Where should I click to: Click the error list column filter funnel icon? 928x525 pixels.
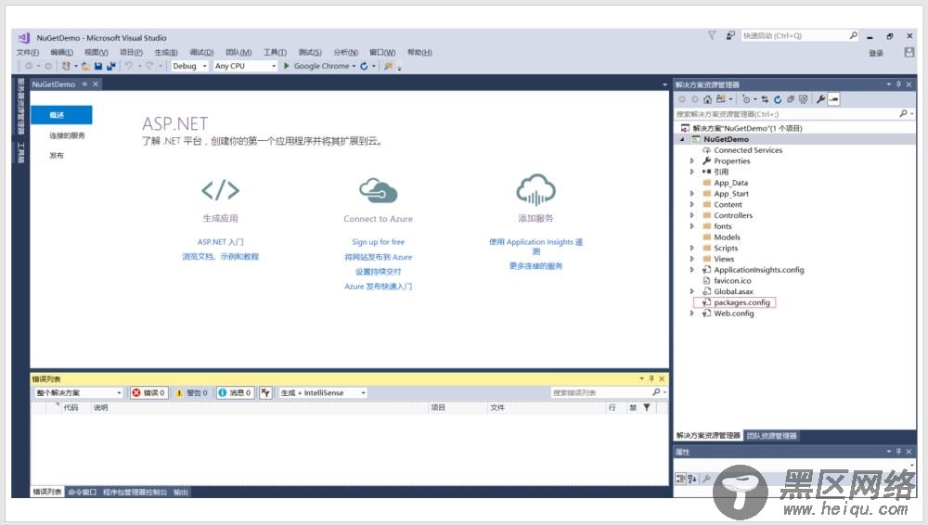click(x=647, y=407)
